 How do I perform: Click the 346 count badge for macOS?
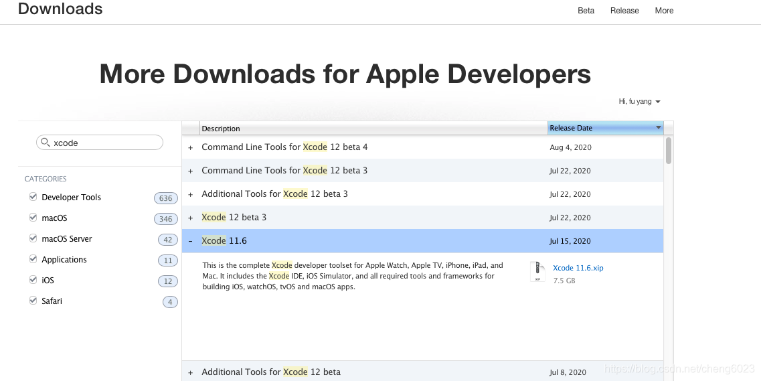[166, 219]
